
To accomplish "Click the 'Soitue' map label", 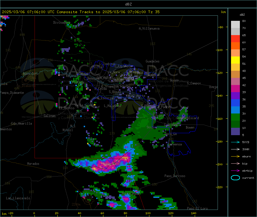I will tap(152, 127).
